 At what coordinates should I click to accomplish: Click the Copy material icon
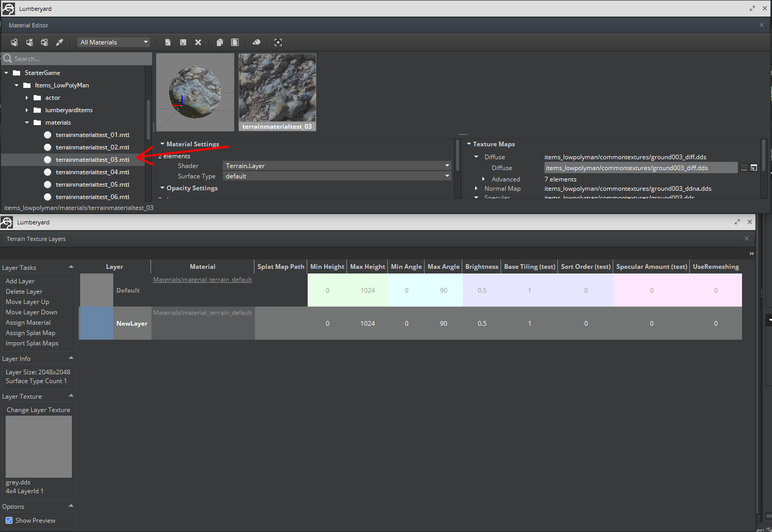click(220, 42)
